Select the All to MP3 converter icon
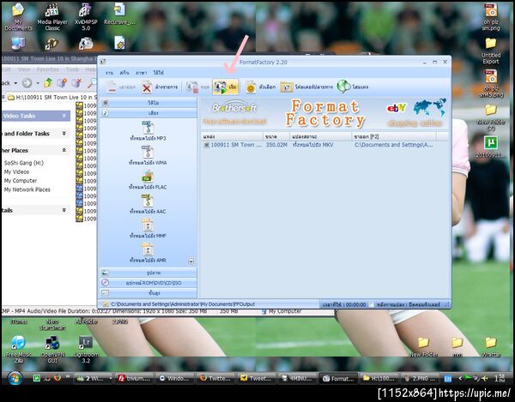Image resolution: width=515 pixels, height=402 pixels. tap(148, 128)
